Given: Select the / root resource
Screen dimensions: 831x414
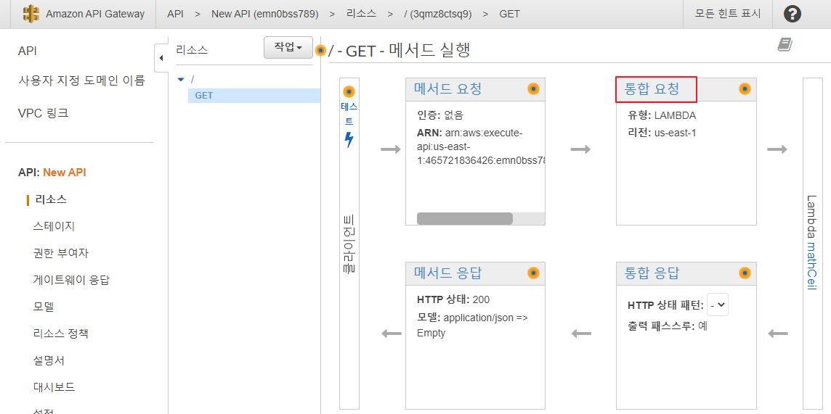Looking at the screenshot, I should coord(192,79).
